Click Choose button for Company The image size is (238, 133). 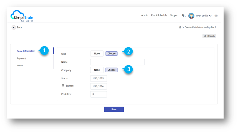pos(112,70)
